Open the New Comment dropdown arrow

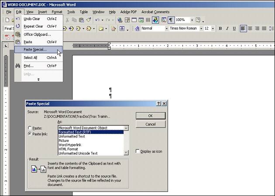coord(106,28)
